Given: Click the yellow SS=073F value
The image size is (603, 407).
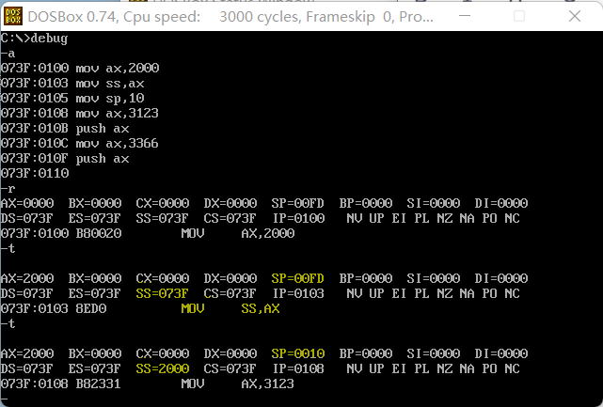Looking at the screenshot, I should coord(163,293).
